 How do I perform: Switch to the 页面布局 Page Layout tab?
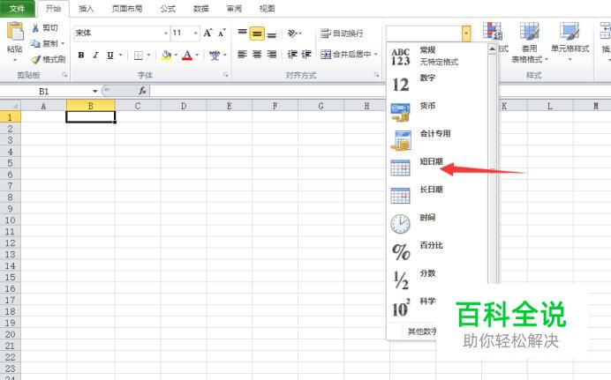pos(127,9)
